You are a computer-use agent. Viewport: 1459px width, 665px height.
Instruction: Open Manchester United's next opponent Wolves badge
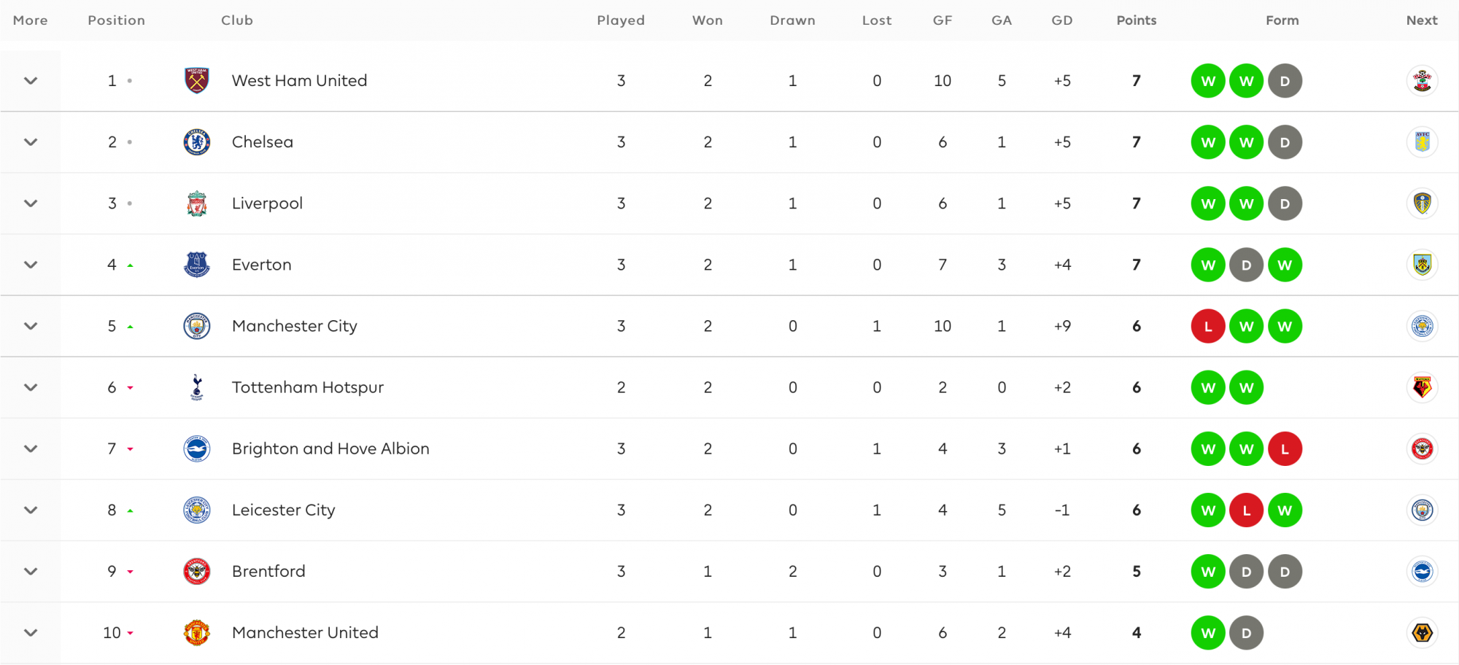click(1422, 632)
